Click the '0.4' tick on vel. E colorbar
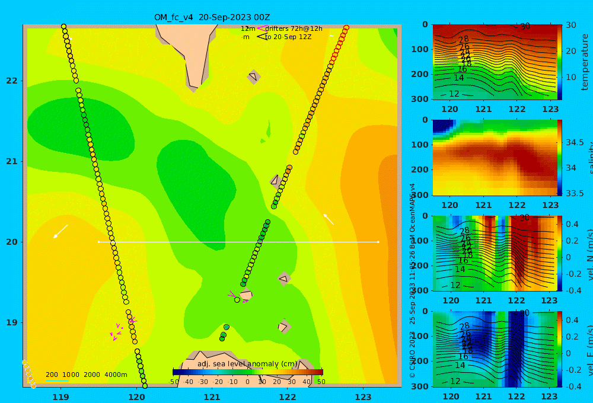 [x=572, y=320]
